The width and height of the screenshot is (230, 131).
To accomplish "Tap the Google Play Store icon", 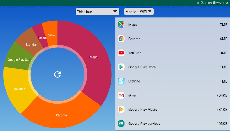I will tap(121, 67).
